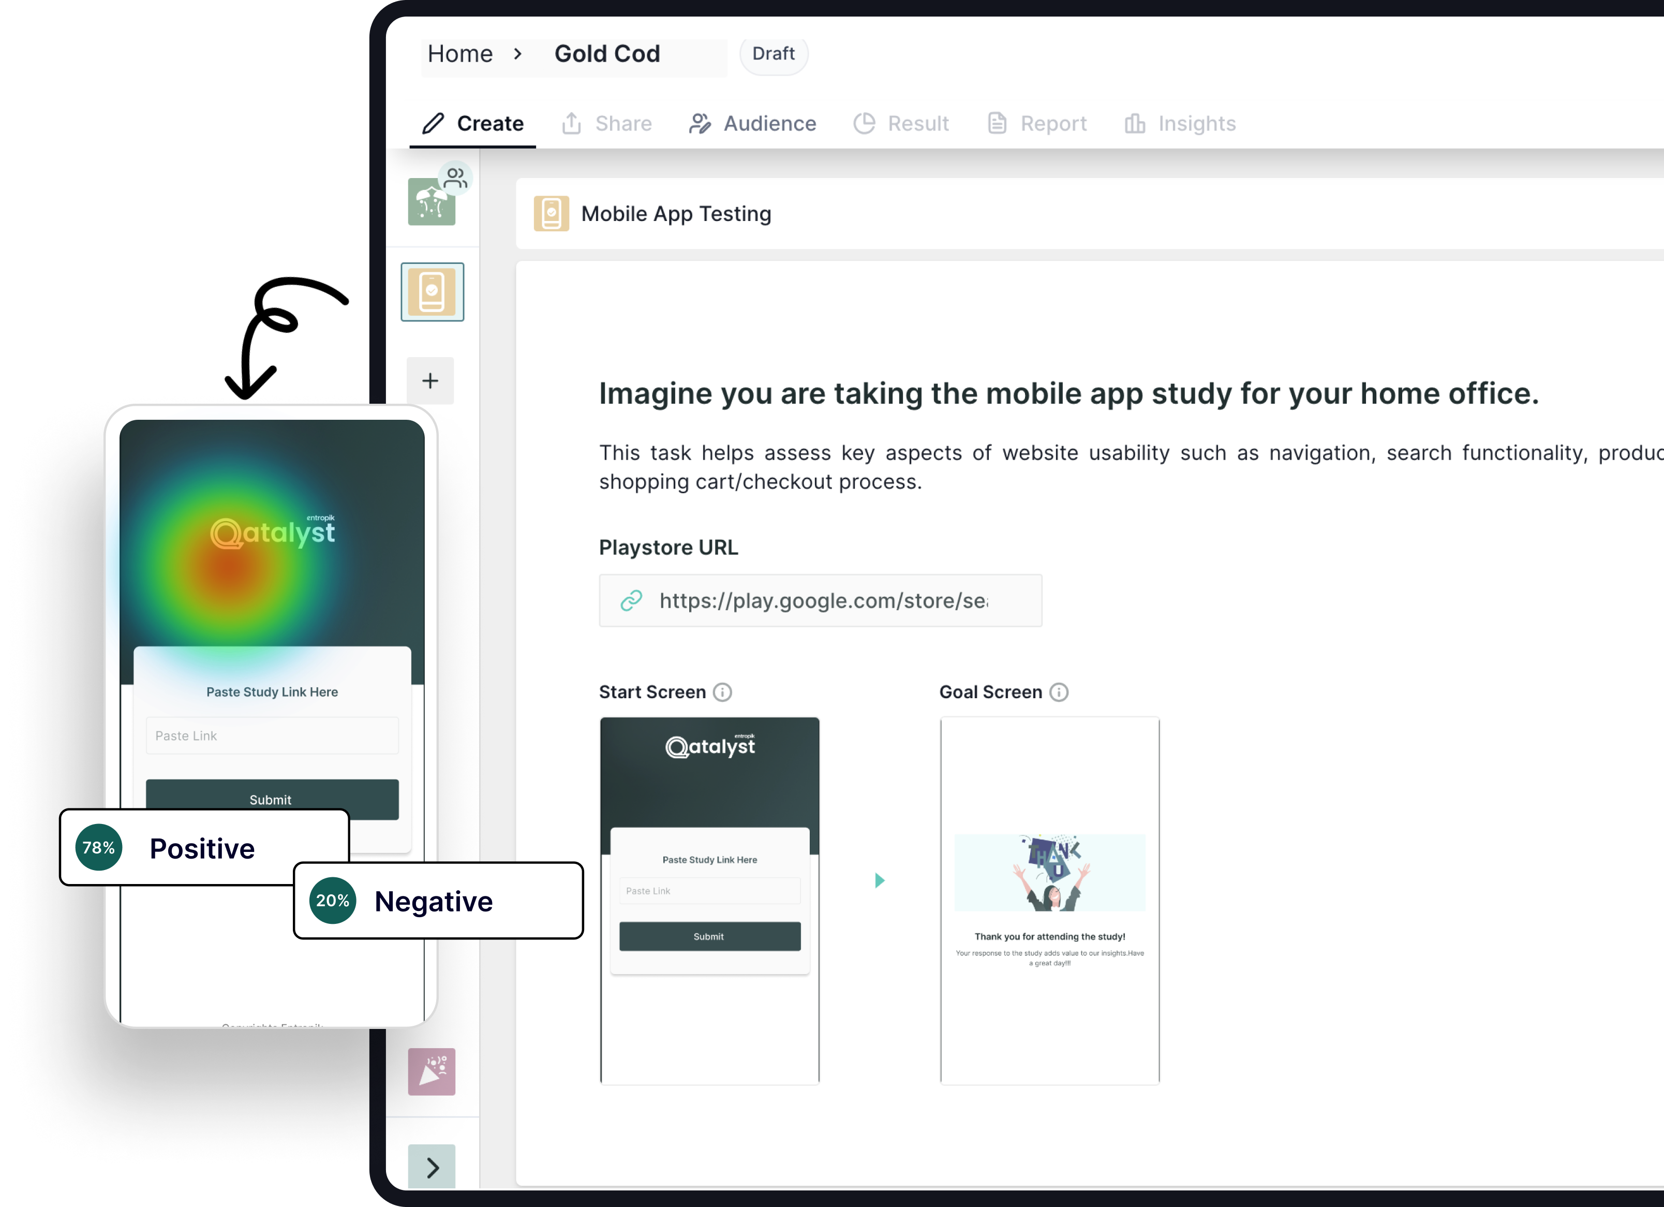The width and height of the screenshot is (1664, 1207).
Task: Click the 78% Positive badge
Action: pos(205,847)
